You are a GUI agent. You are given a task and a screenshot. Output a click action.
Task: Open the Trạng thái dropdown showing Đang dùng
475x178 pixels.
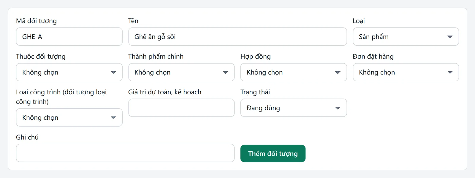click(294, 108)
